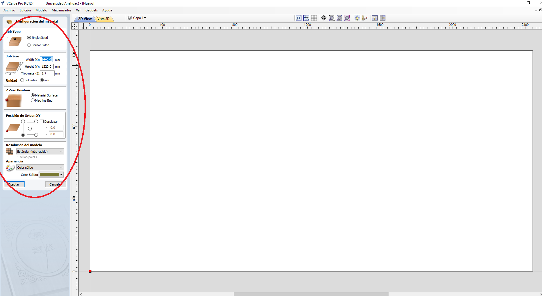Viewport: 542px width, 296px height.
Task: Enable the Desplazar offset checkbox
Action: [x=42, y=122]
